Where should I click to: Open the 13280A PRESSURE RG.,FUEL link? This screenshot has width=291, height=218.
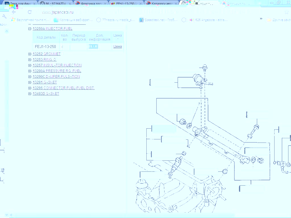tap(57, 71)
